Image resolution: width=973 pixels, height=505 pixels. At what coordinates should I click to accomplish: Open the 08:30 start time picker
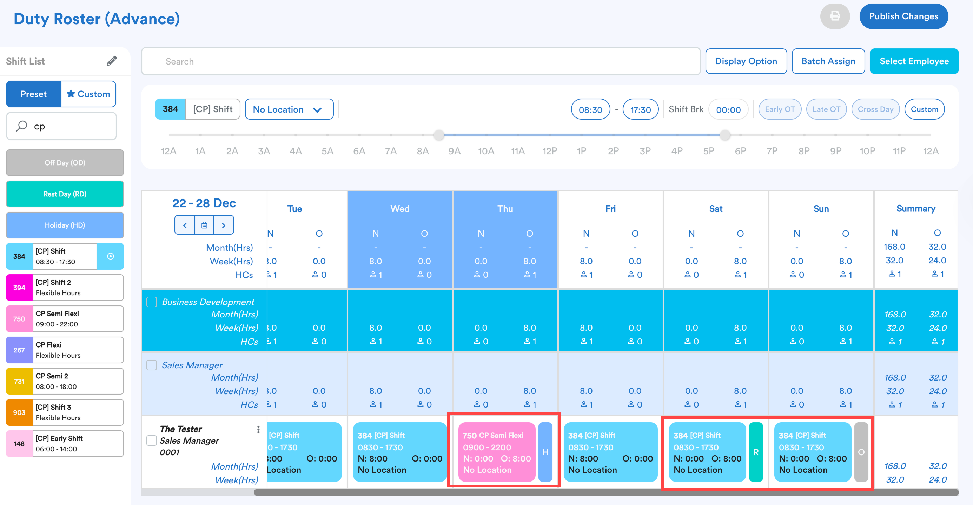pyautogui.click(x=590, y=109)
